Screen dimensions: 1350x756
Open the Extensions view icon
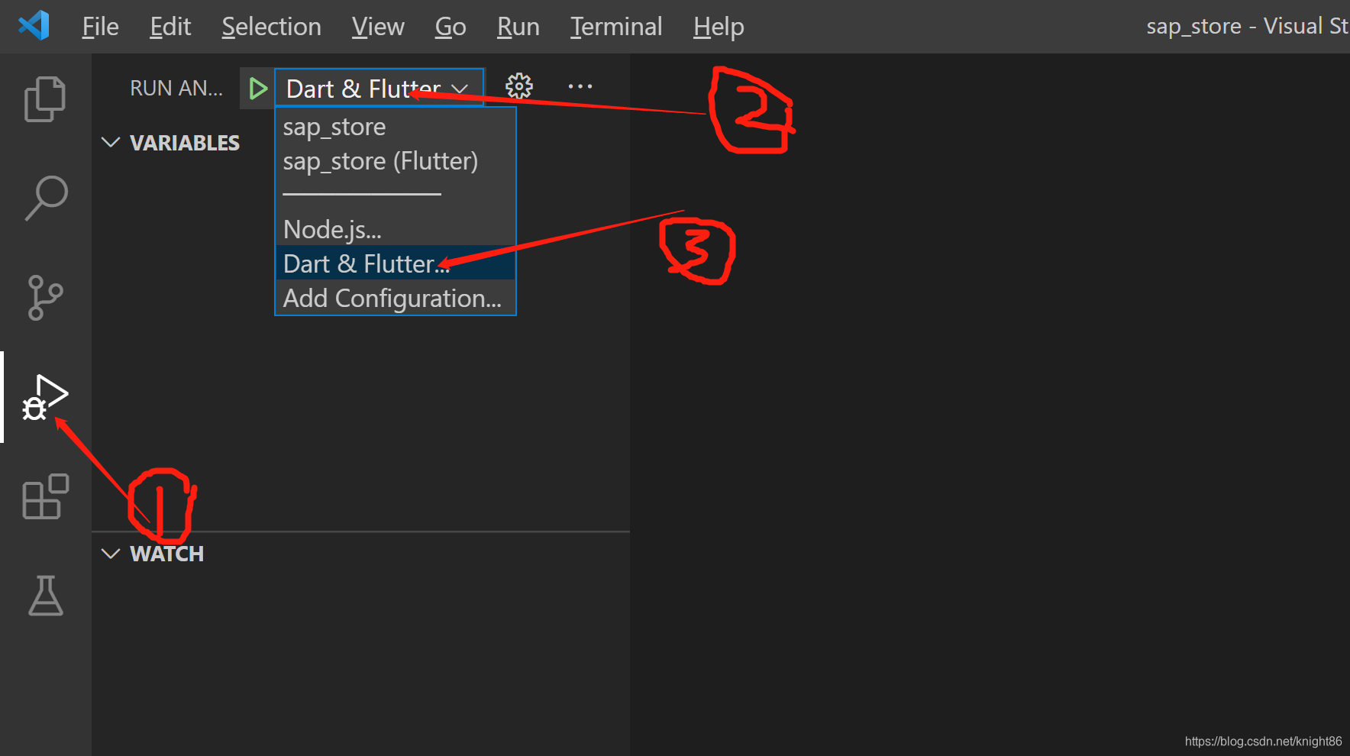[x=45, y=496]
